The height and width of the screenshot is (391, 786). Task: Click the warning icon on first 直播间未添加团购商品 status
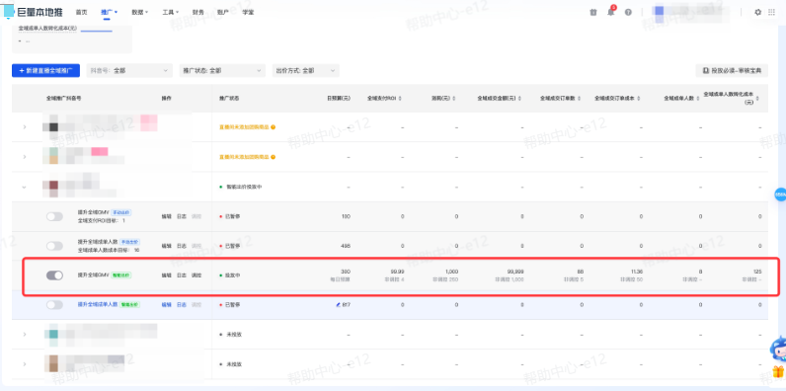pos(274,127)
